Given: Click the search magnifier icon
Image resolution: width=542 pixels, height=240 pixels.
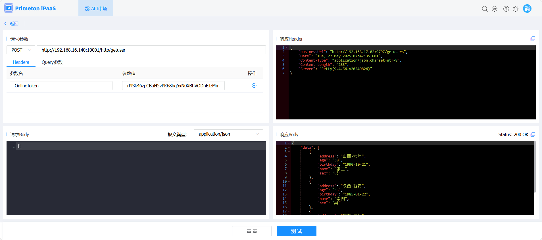Looking at the screenshot, I should coord(485,9).
